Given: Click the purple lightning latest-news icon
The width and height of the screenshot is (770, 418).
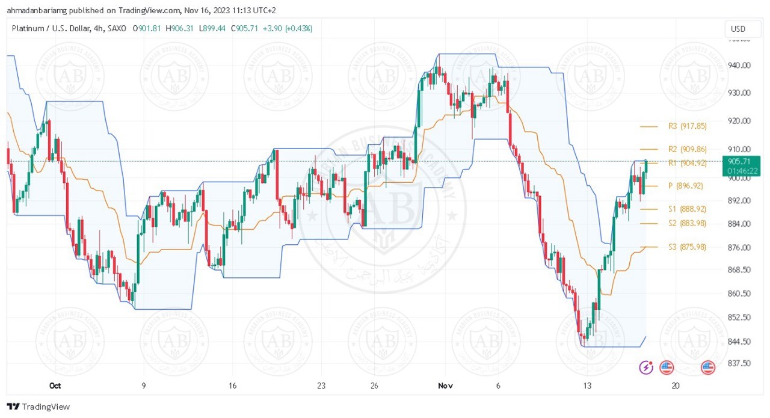Looking at the screenshot, I should 647,367.
